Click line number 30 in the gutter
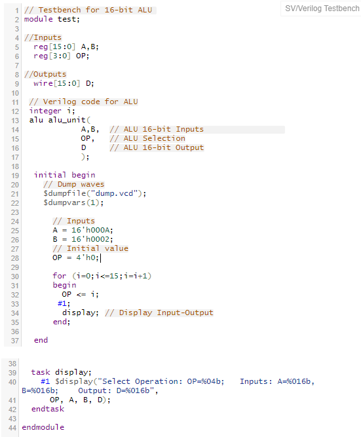This screenshot has height=437, width=361. click(15, 276)
